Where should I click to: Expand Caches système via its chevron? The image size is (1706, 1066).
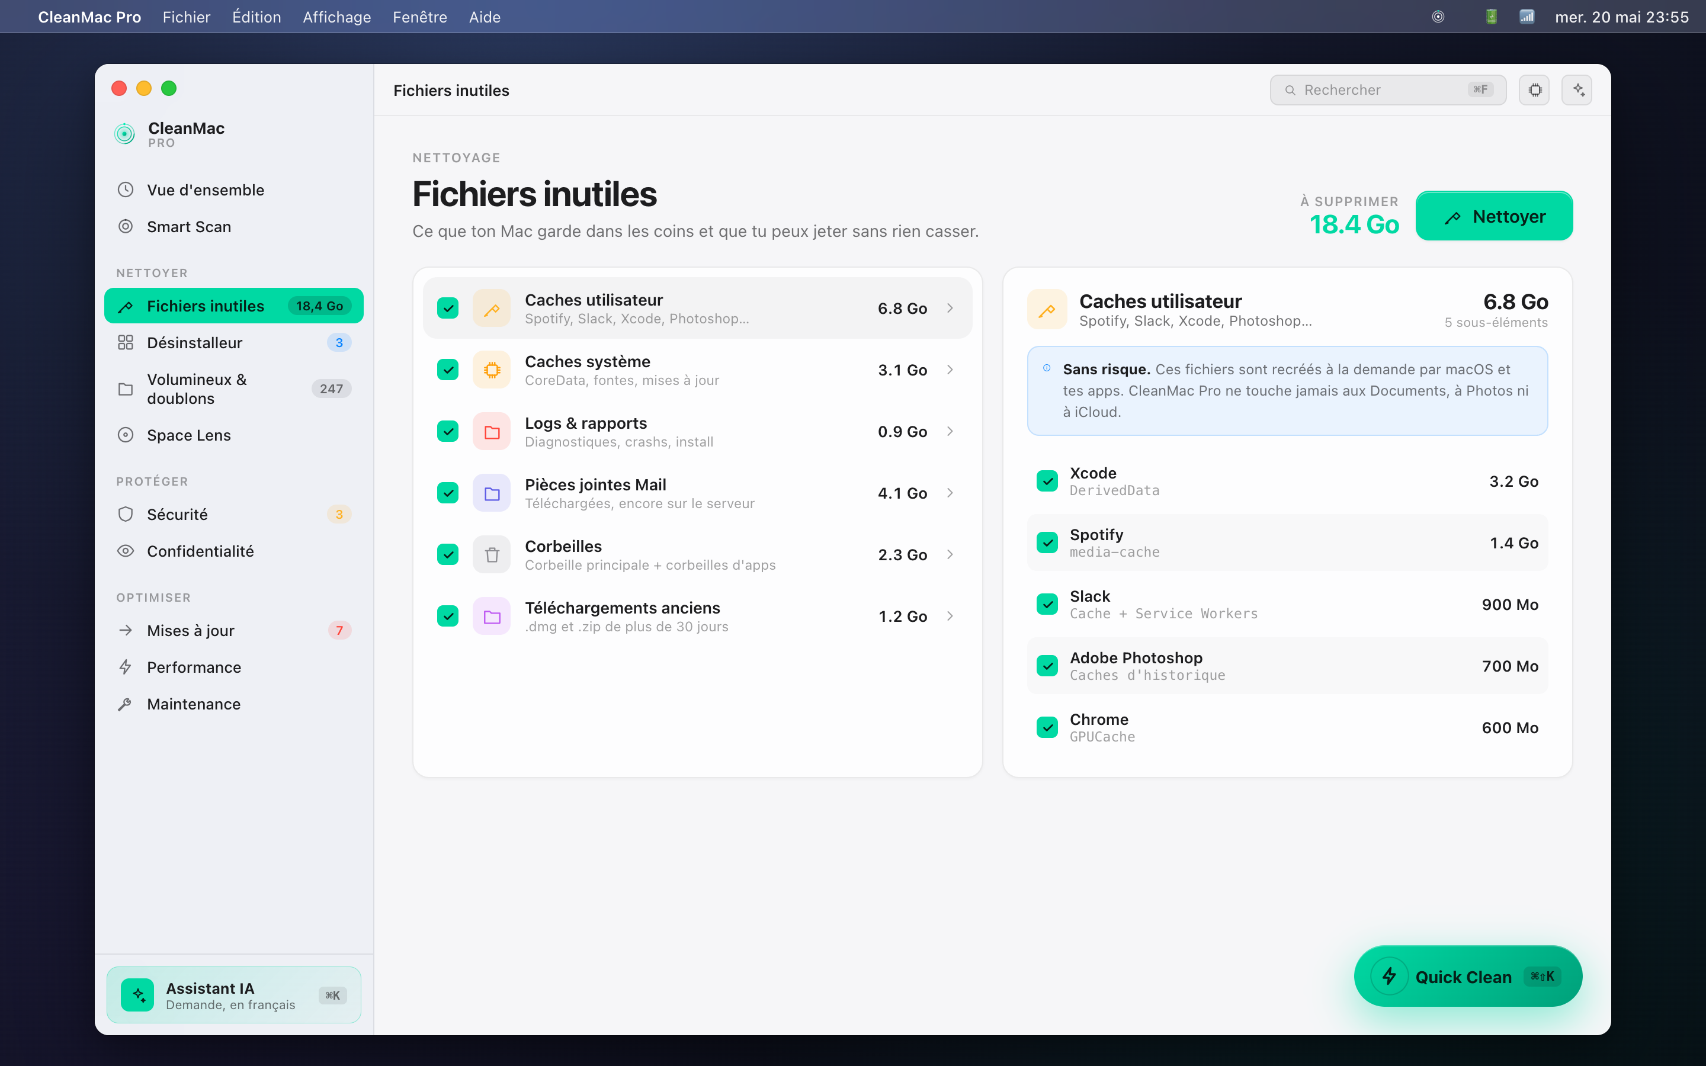tap(950, 370)
